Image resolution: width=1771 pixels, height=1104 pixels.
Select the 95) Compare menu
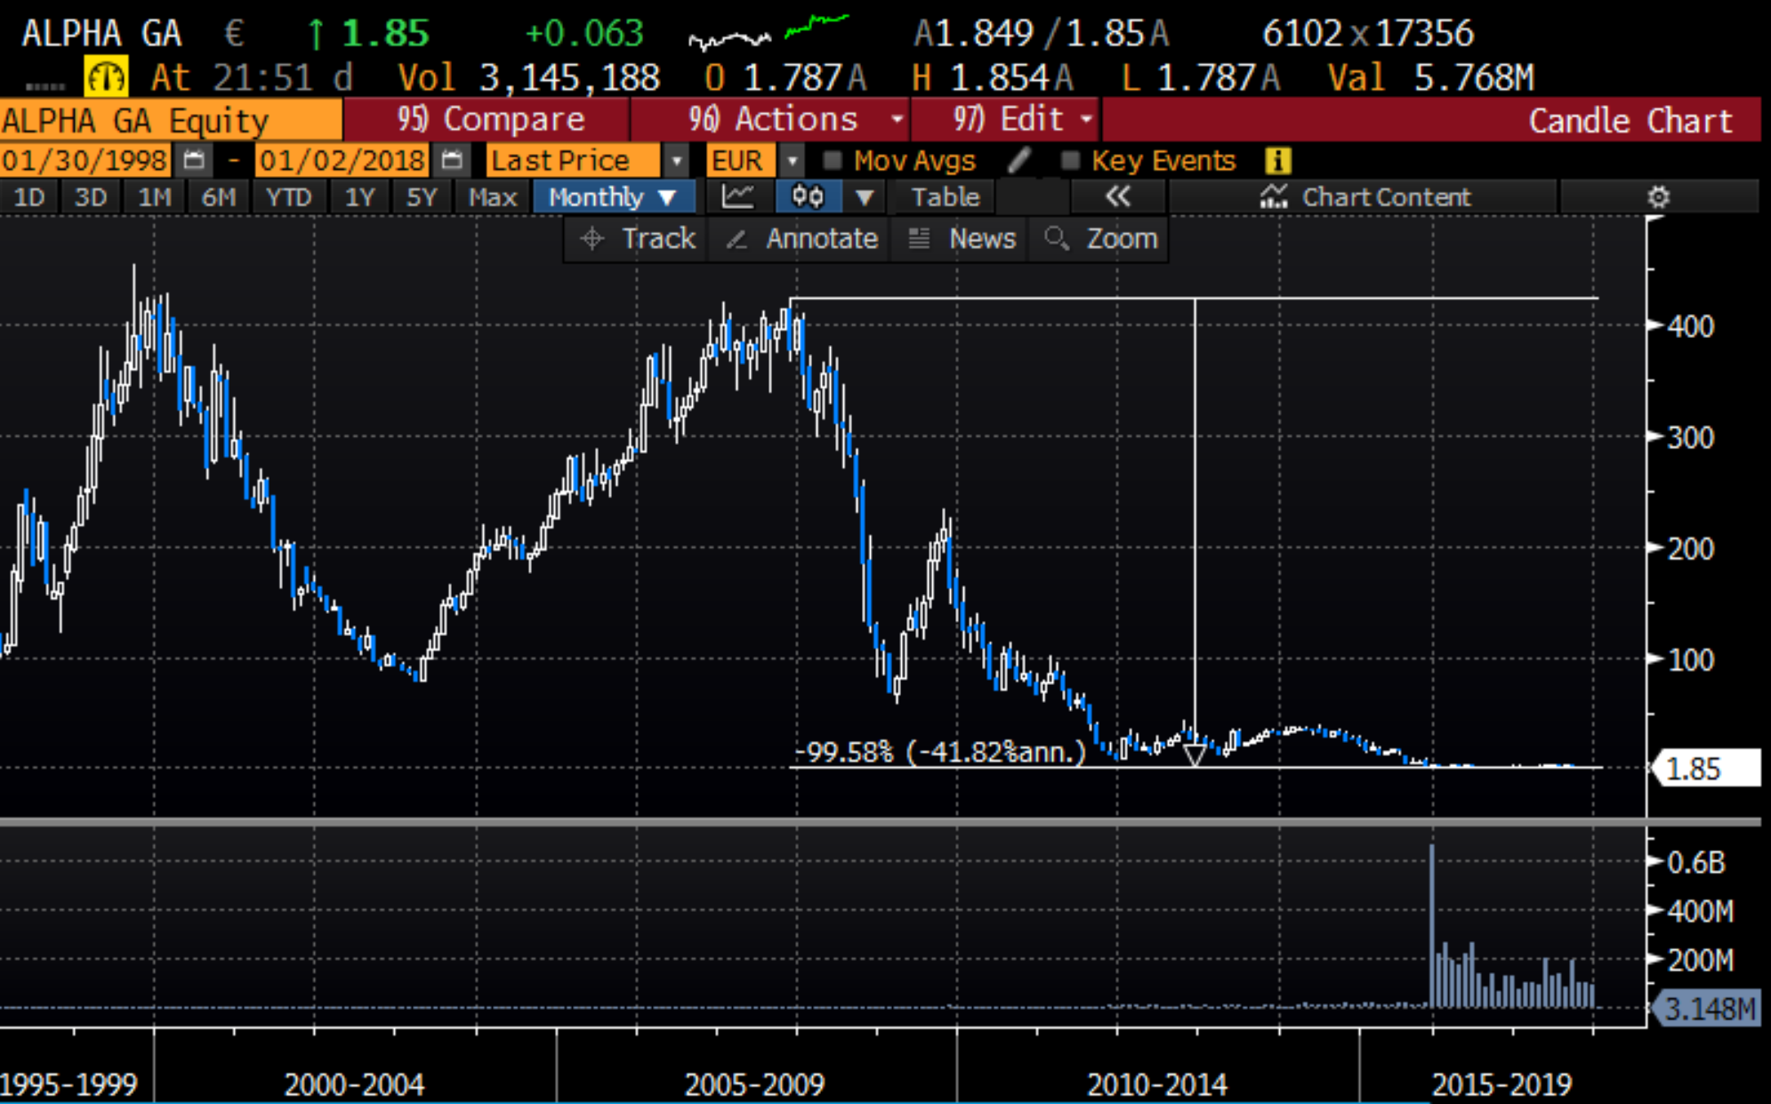coord(487,119)
